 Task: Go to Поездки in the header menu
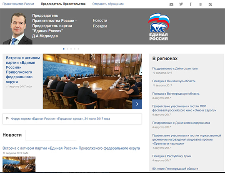click(x=100, y=26)
